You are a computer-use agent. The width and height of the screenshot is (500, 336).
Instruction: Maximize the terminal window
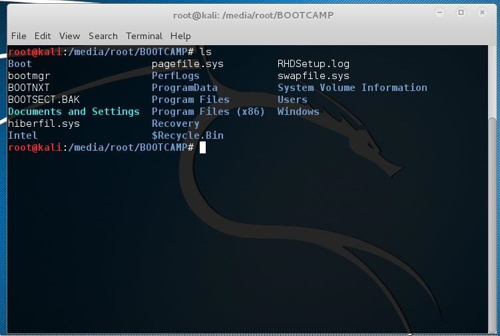461,13
